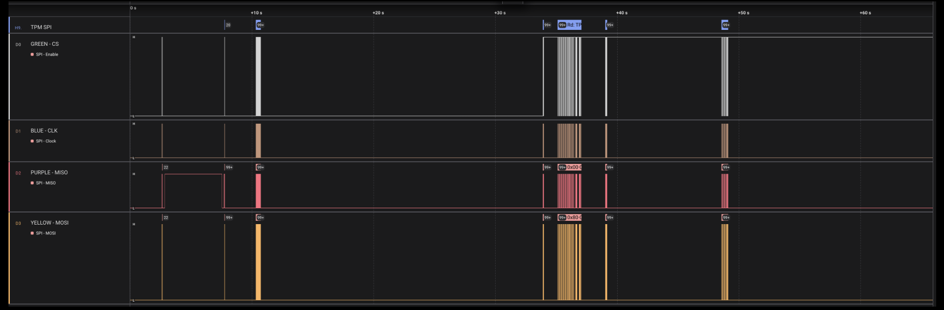Screen dimensions: 944x310
Task: Click the pink SPI - Clock analyzer swatch
Action: pos(32,141)
